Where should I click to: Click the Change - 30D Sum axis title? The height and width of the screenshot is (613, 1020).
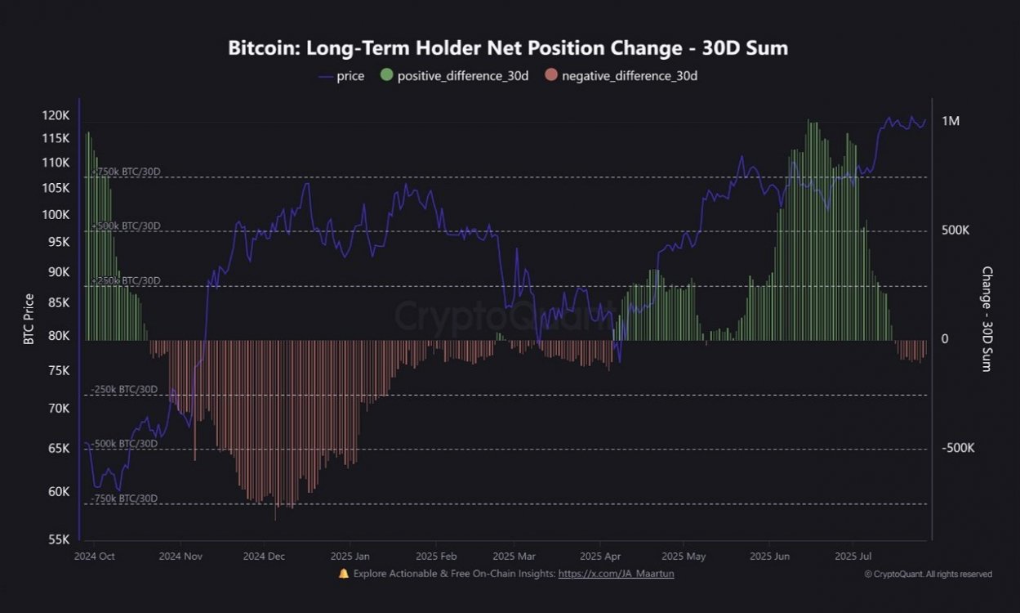coord(987,319)
